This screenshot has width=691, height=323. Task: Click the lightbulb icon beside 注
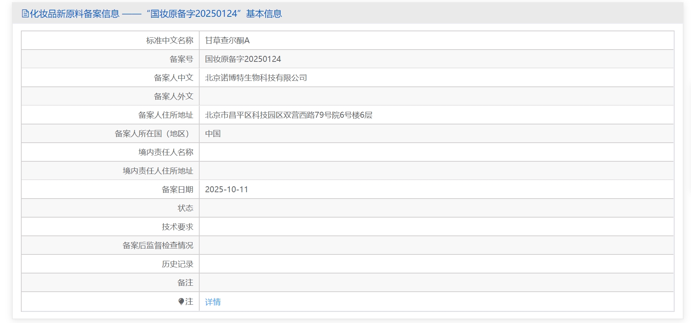point(181,301)
